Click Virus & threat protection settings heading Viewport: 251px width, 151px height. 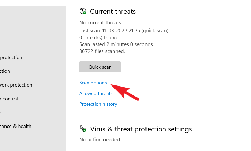point(141,129)
